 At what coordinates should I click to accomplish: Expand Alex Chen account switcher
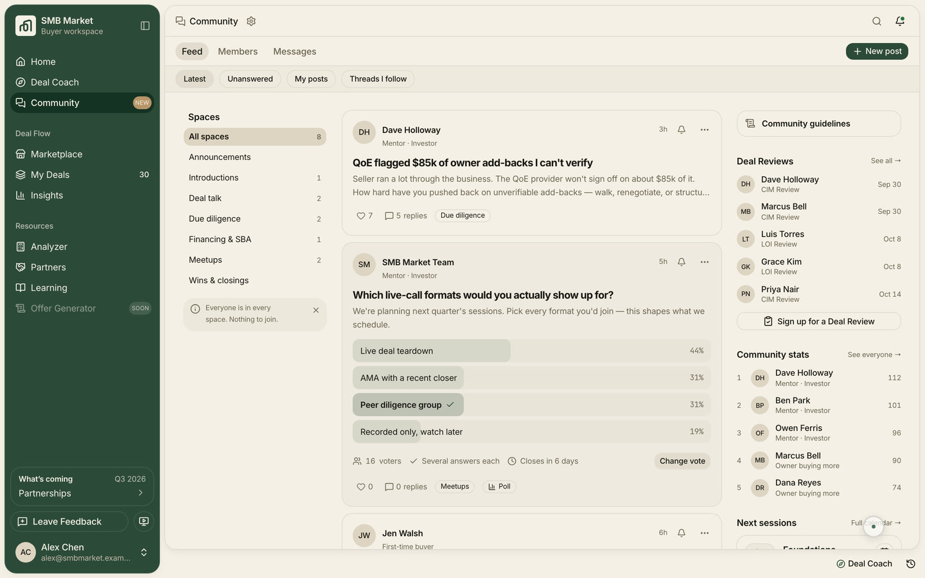point(144,552)
